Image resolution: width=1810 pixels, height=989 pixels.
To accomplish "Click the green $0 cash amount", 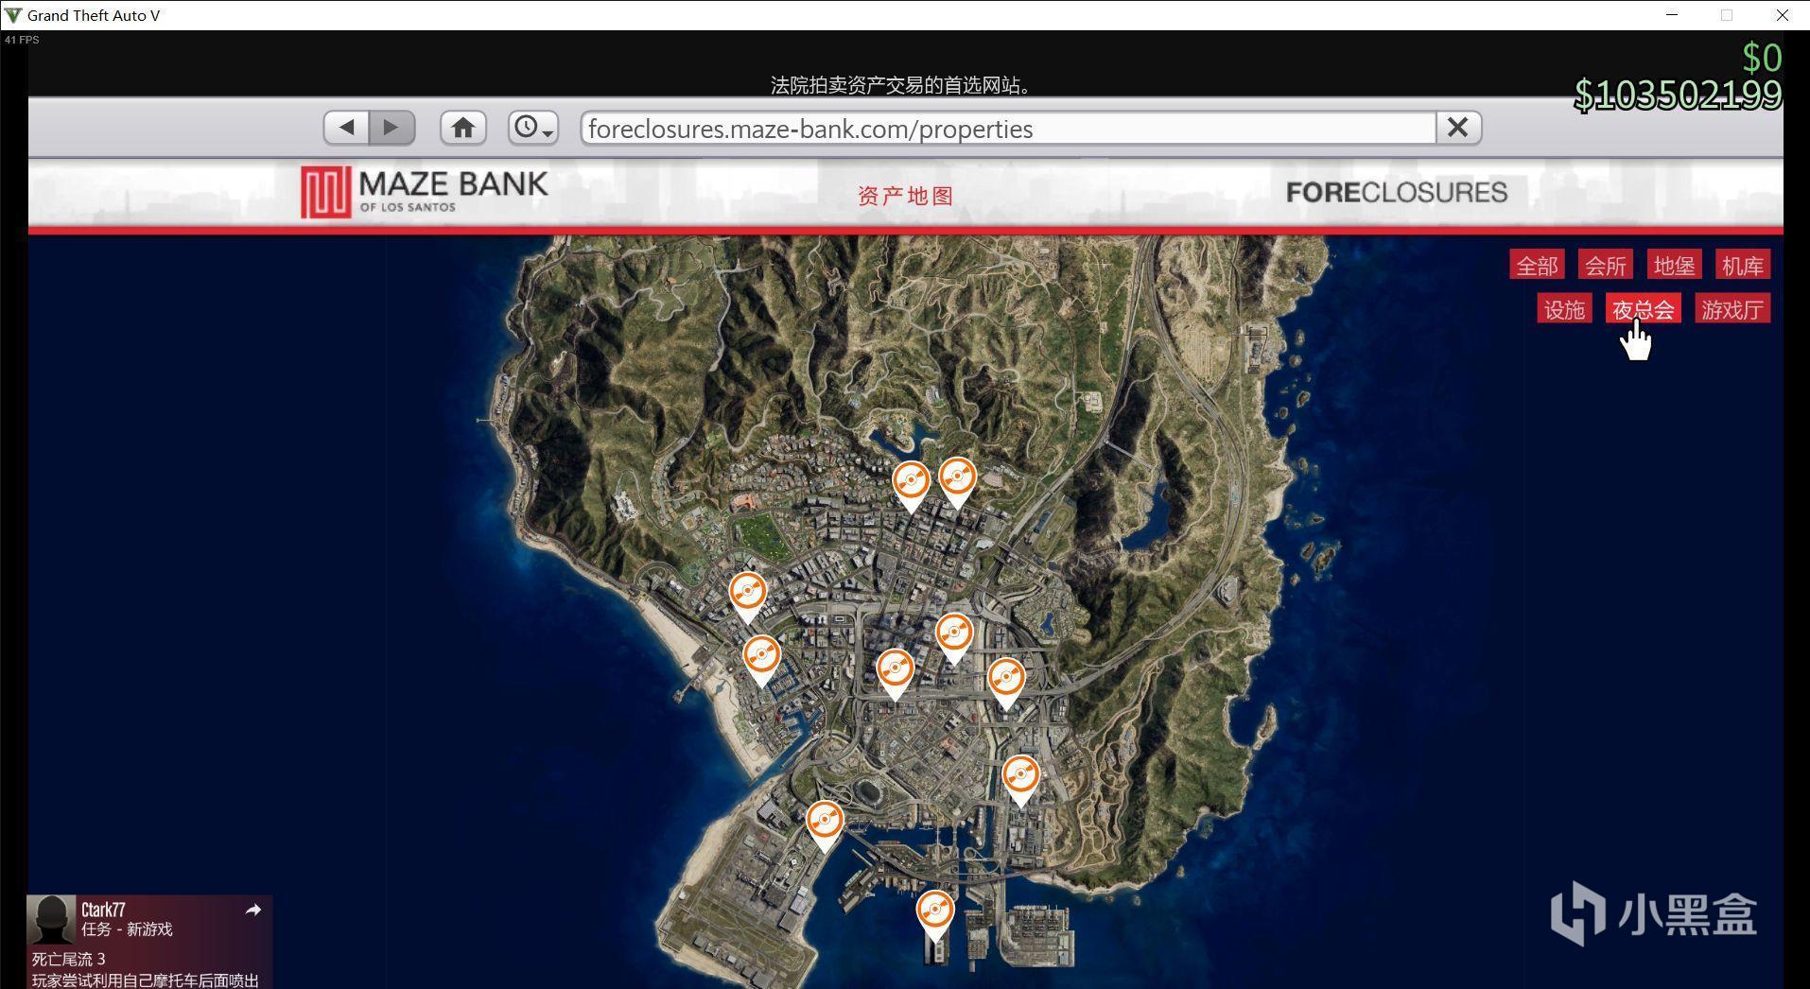I will coord(1762,58).
